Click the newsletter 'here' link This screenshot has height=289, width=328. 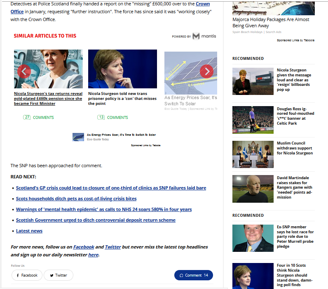[x=93, y=255]
